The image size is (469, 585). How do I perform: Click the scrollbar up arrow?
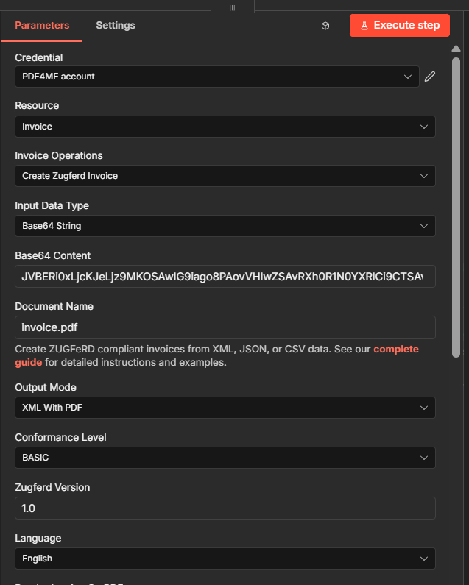click(x=456, y=49)
